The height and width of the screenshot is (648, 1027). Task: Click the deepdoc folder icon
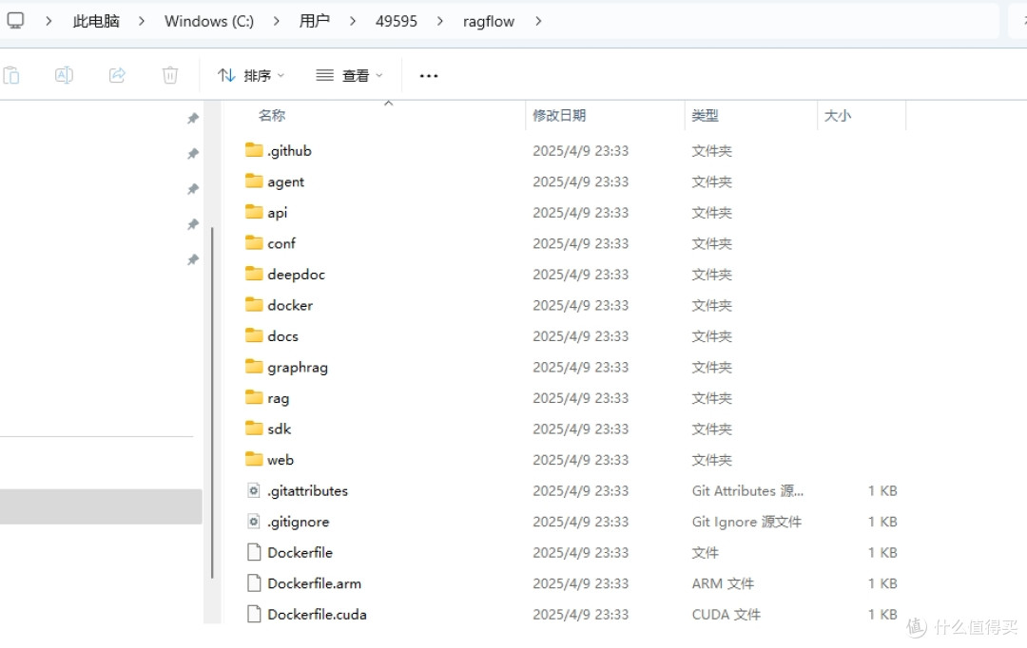click(x=254, y=274)
